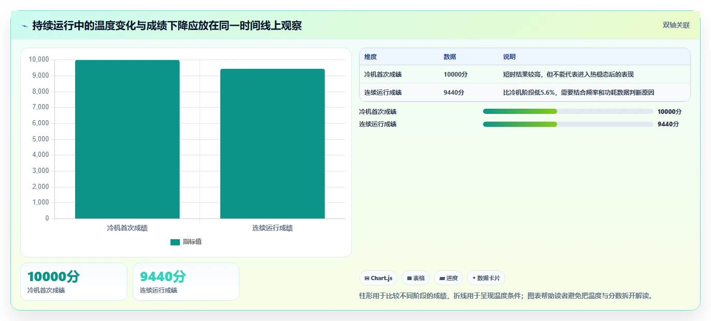Image resolution: width=711 pixels, height=321 pixels.
Task: Select the 进度 chip
Action: pyautogui.click(x=448, y=278)
